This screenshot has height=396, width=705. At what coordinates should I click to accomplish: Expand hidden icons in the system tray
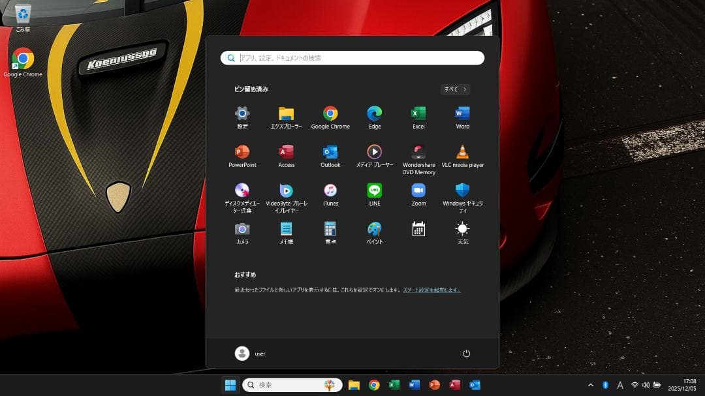pos(590,385)
